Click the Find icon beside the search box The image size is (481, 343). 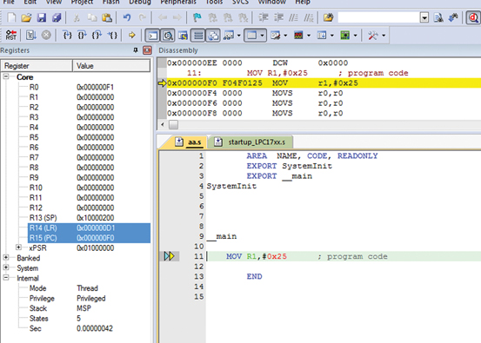pyautogui.click(x=438, y=17)
